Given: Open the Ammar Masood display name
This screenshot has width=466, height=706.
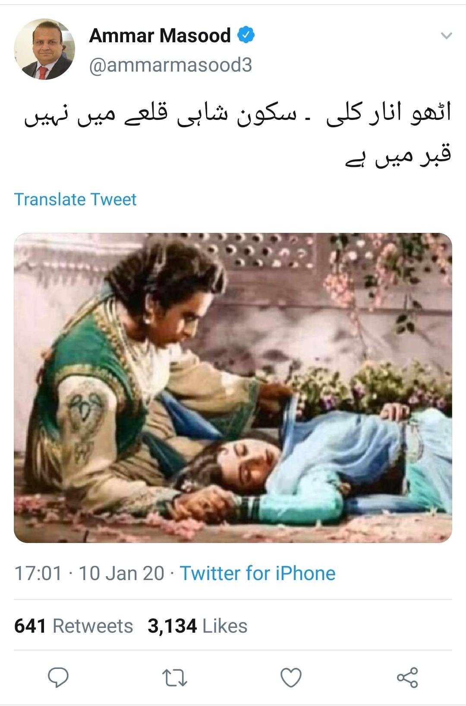Looking at the screenshot, I should 160,35.
